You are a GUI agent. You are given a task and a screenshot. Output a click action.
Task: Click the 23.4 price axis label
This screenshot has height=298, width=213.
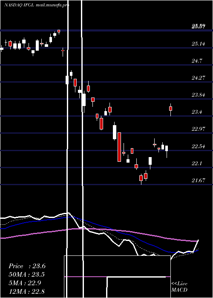pyautogui.click(x=197, y=112)
